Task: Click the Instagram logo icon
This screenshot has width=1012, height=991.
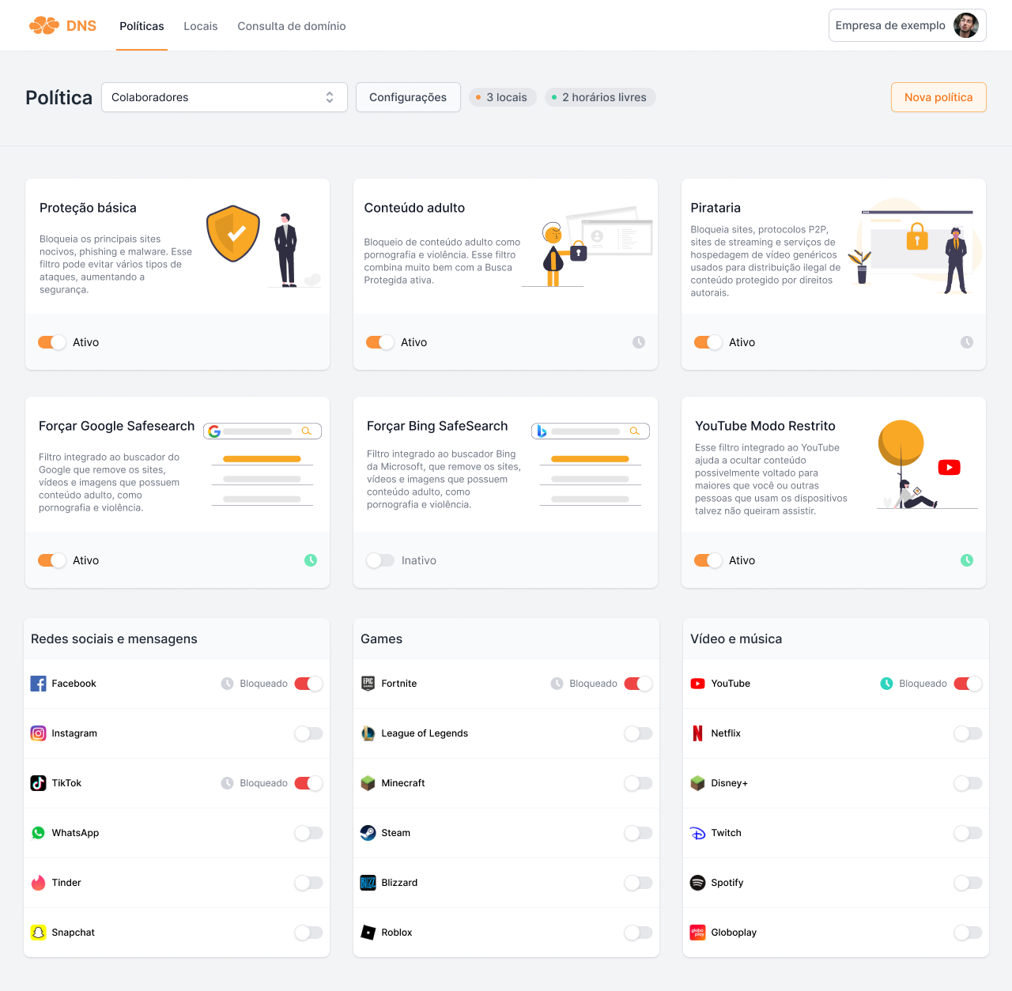Action: 38,733
